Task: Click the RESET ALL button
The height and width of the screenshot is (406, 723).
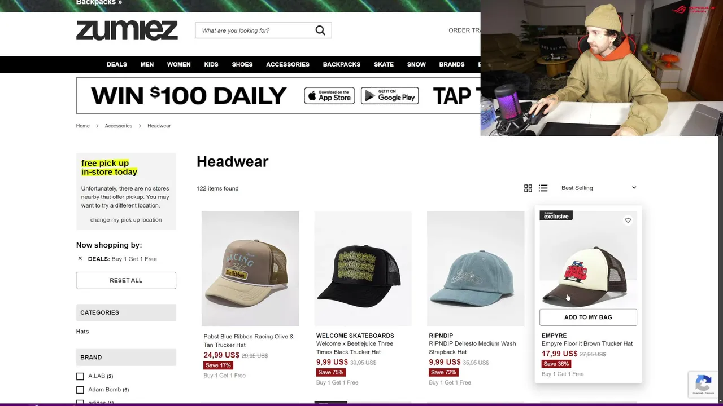Action: point(126,280)
